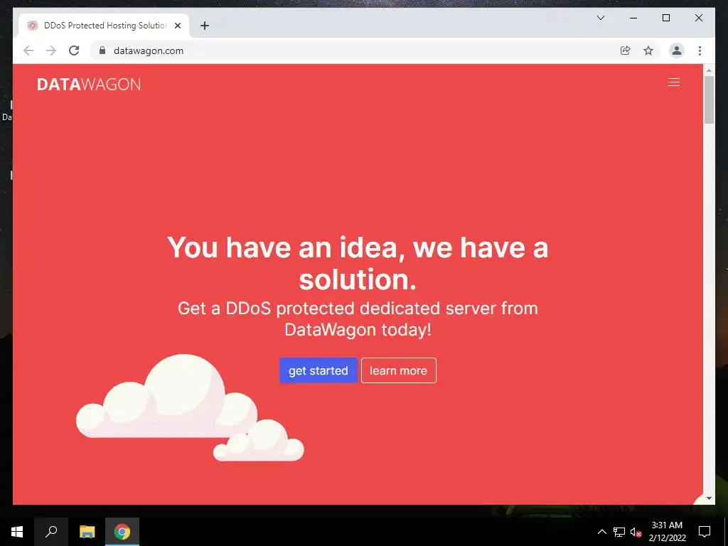Open File Explorer from the taskbar
This screenshot has width=728, height=546.
click(87, 532)
